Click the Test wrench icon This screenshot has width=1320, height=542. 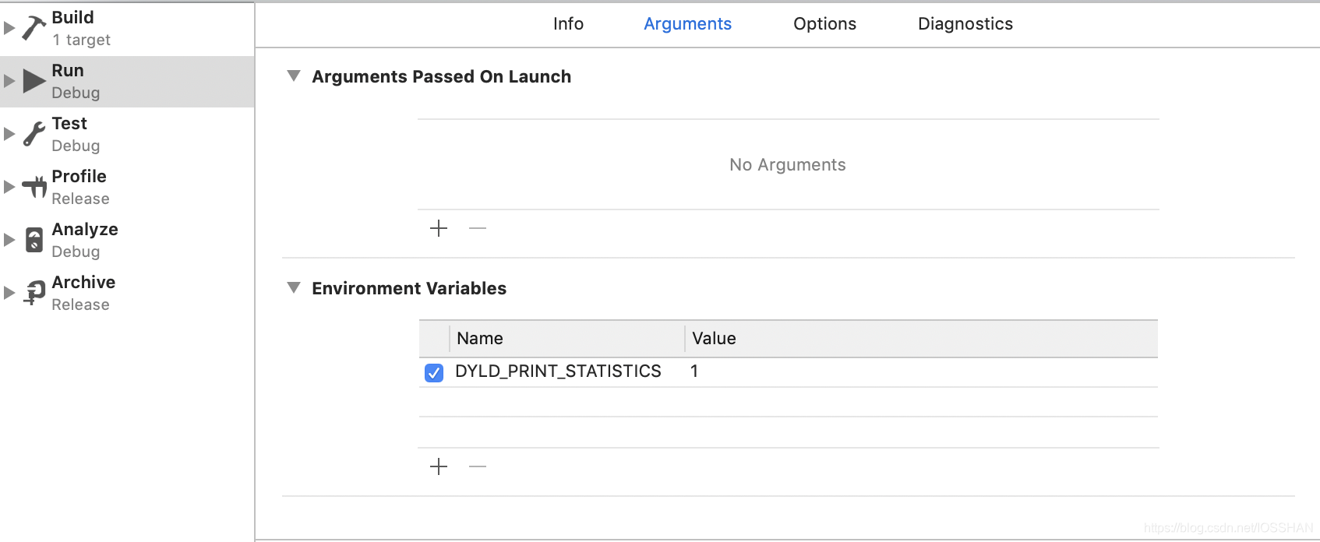point(34,134)
